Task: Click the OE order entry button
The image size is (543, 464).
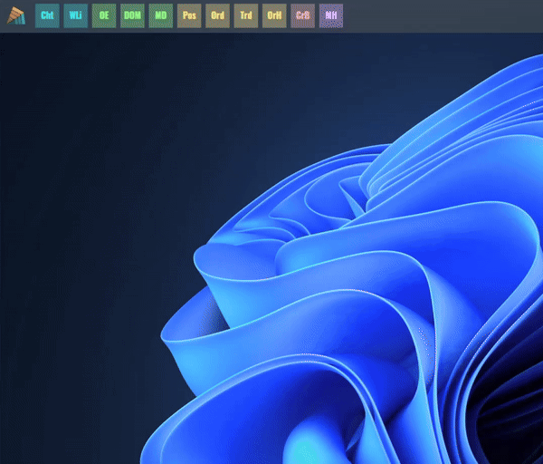Action: point(104,15)
